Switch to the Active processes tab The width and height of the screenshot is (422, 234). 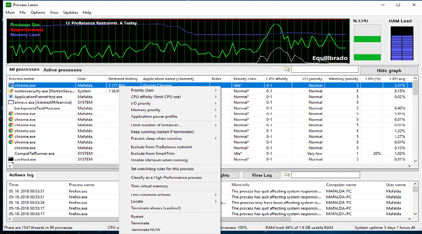[62, 70]
